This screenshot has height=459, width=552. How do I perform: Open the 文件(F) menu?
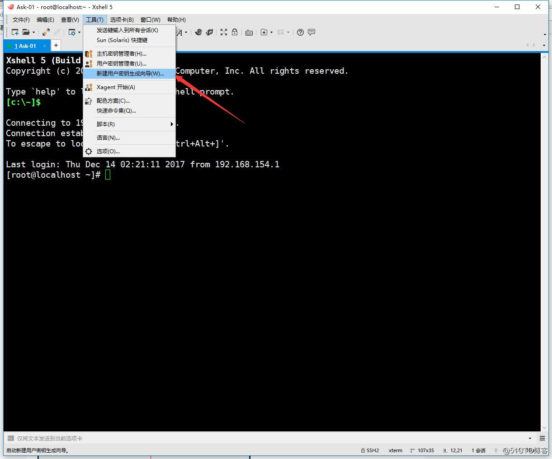[x=21, y=19]
